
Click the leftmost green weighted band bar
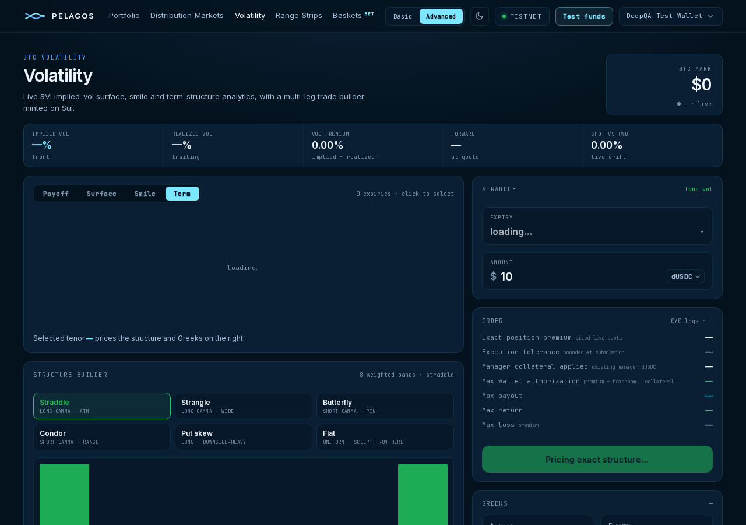coord(64,494)
